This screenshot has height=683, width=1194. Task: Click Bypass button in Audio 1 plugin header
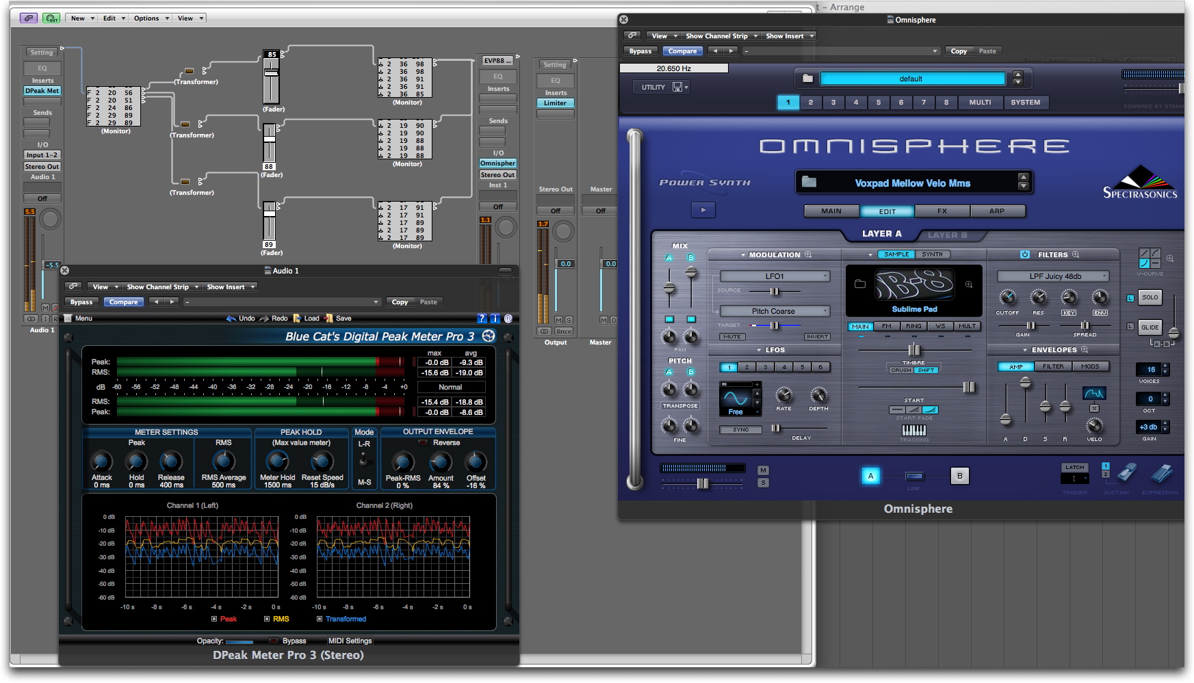click(x=81, y=302)
